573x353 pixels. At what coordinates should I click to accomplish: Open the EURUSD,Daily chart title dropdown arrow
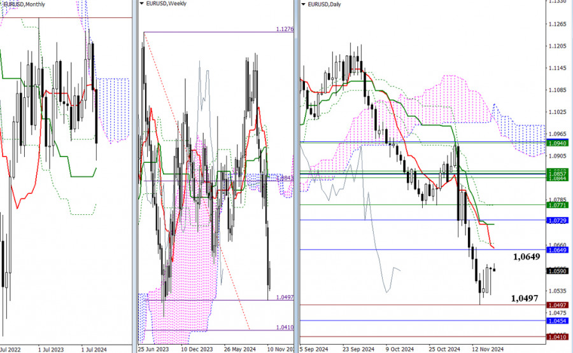304,4
